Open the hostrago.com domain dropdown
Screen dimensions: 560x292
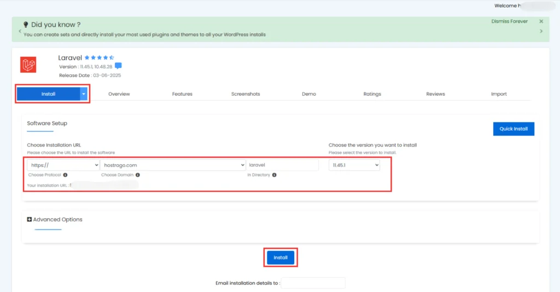click(173, 165)
